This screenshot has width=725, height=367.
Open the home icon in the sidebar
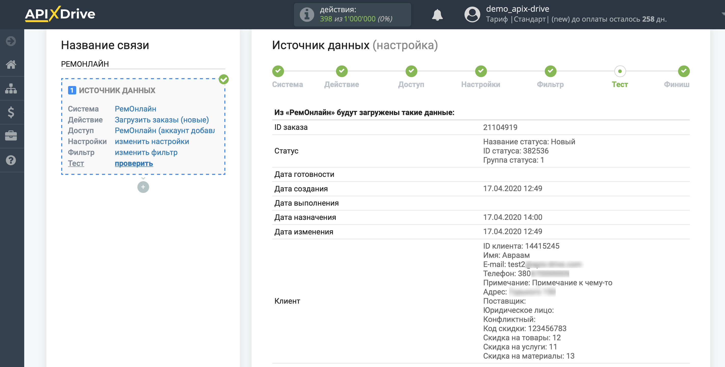pyautogui.click(x=11, y=65)
